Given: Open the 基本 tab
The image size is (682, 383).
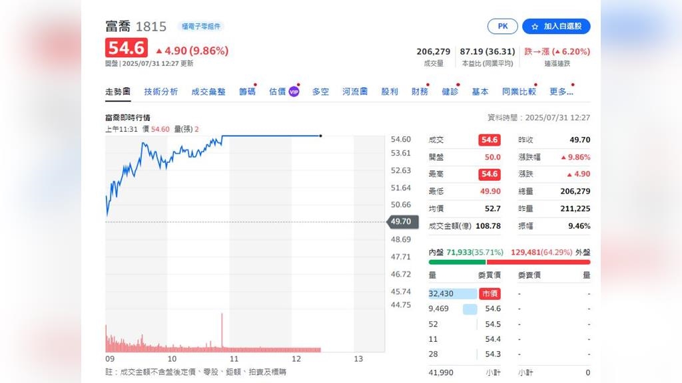Looking at the screenshot, I should (x=480, y=92).
